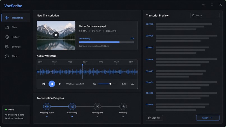This screenshot has width=226, height=127.
Task: Change the 1.0x playback speed
Action: pos(124,84)
